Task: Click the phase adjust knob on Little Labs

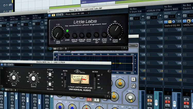Action: [115, 30]
